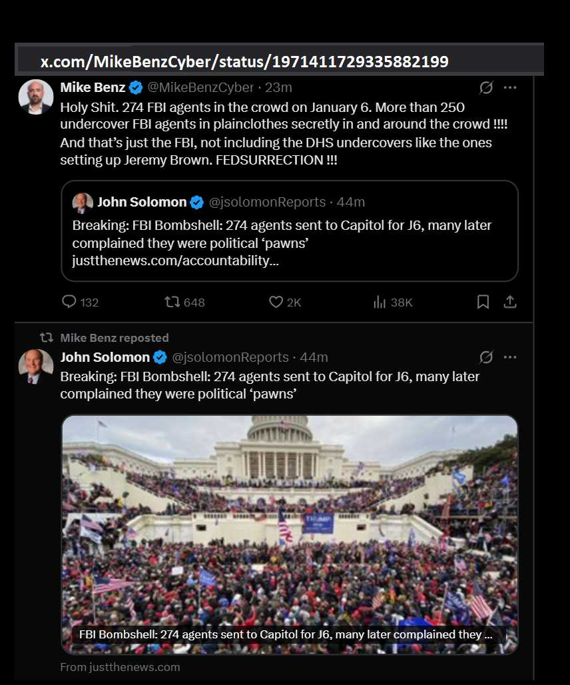
Task: Click Grok icon on John Solomon's reposted tweet
Action: click(486, 357)
